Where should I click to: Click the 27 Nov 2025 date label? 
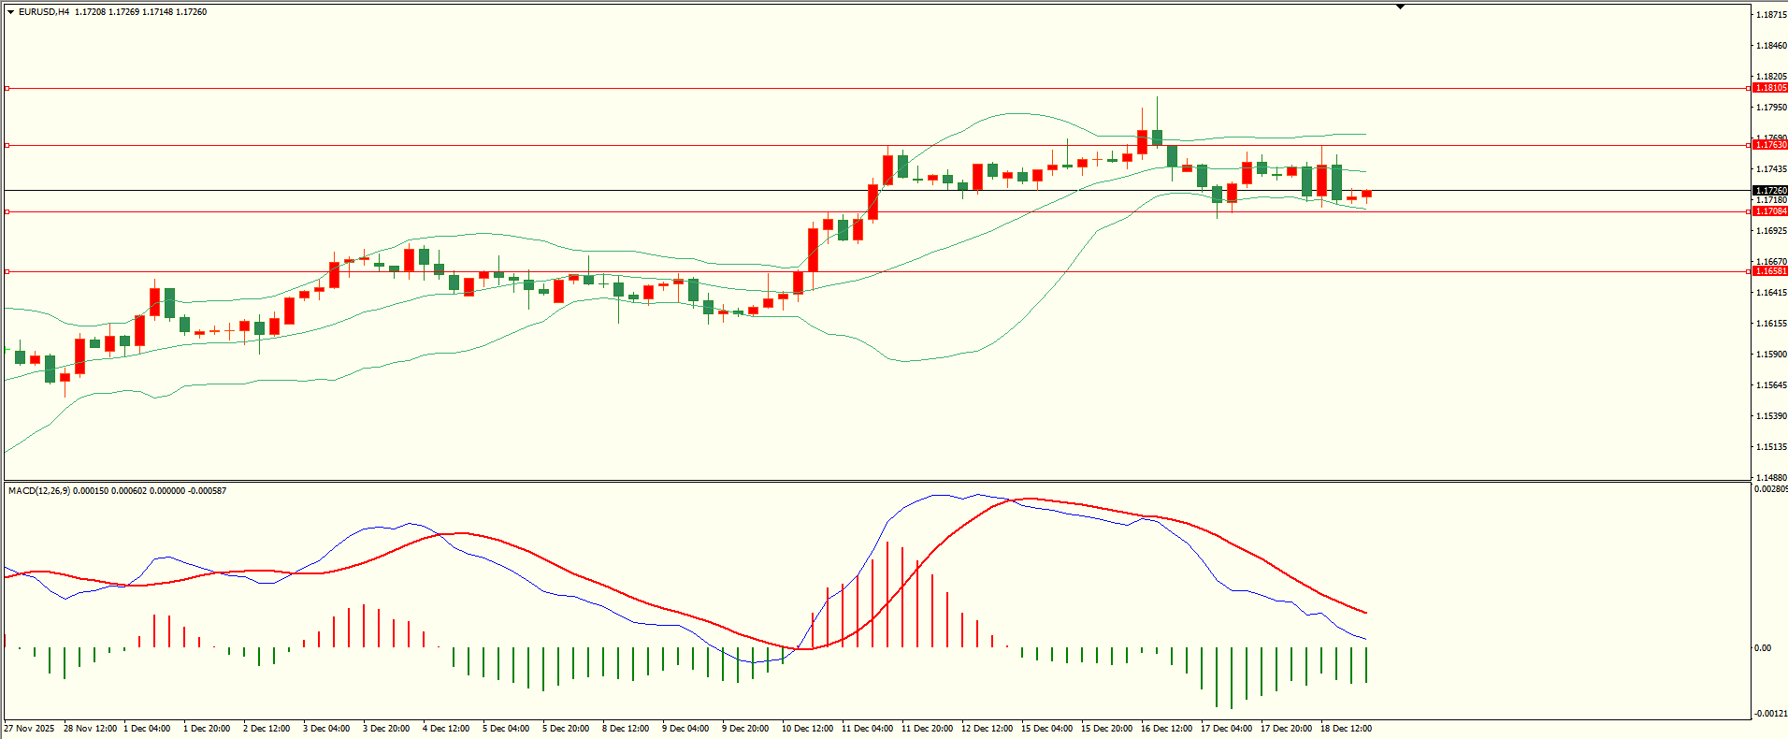tap(29, 729)
